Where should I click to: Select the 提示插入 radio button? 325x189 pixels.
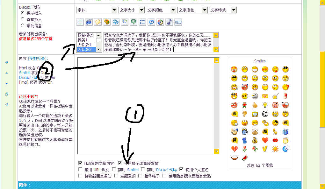click(x=22, y=13)
